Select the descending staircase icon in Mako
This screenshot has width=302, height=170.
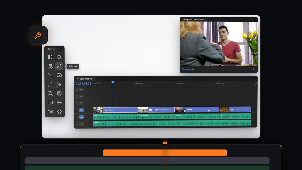tap(50, 75)
